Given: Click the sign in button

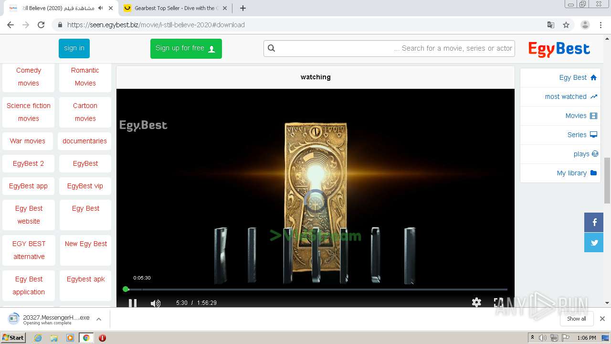Looking at the screenshot, I should [74, 48].
